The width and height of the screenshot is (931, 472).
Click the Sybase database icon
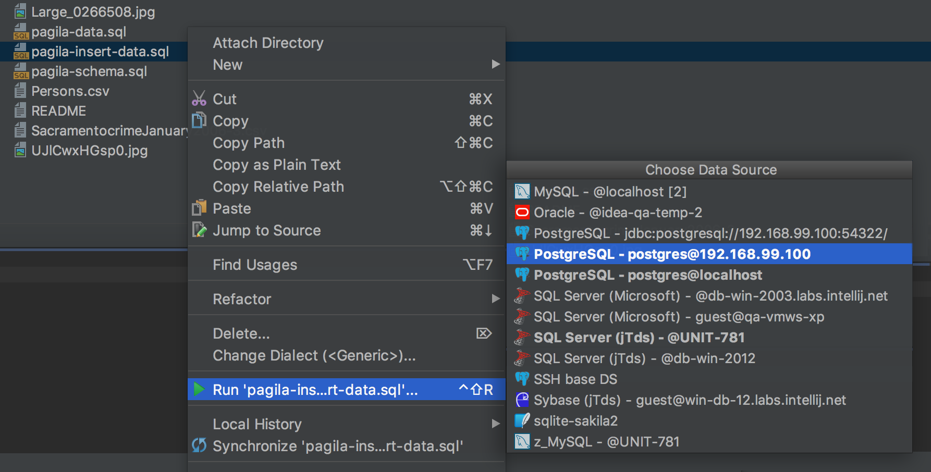522,400
